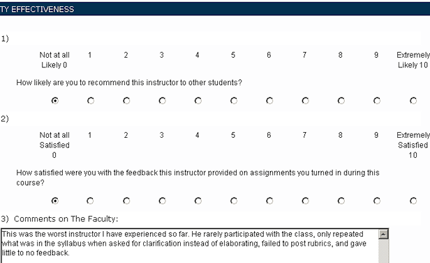Select rating 6 for feedback satisfaction
The image size is (430, 263).
pyautogui.click(x=269, y=201)
